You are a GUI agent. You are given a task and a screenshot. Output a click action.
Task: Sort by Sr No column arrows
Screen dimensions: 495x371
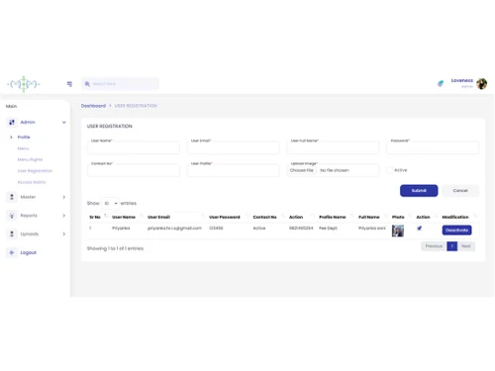point(105,216)
